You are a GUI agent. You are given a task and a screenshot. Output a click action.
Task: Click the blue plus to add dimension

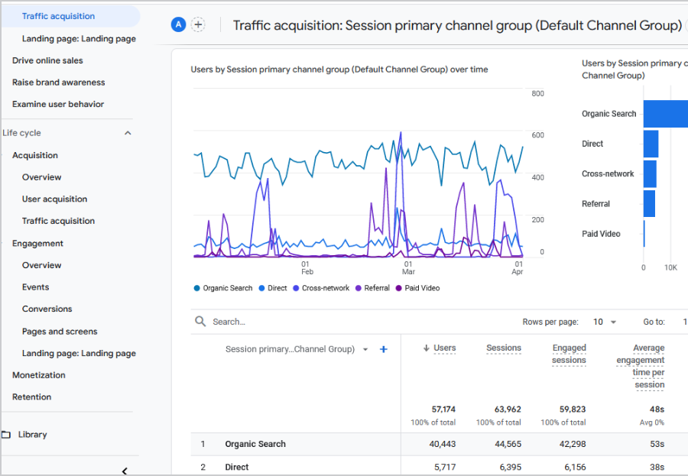384,349
